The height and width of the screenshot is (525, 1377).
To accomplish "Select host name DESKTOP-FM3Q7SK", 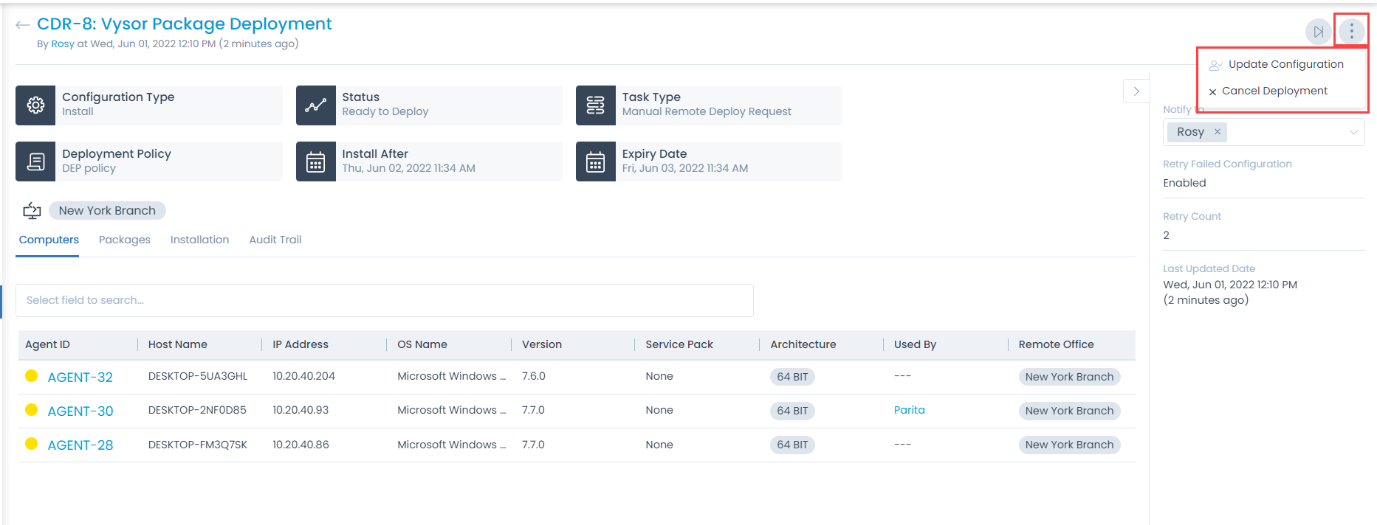I will tap(198, 445).
